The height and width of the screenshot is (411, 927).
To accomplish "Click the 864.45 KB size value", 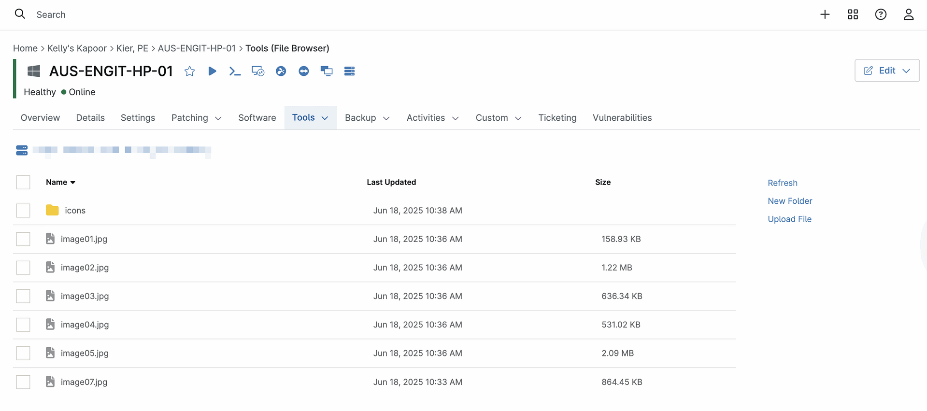I will [x=622, y=382].
